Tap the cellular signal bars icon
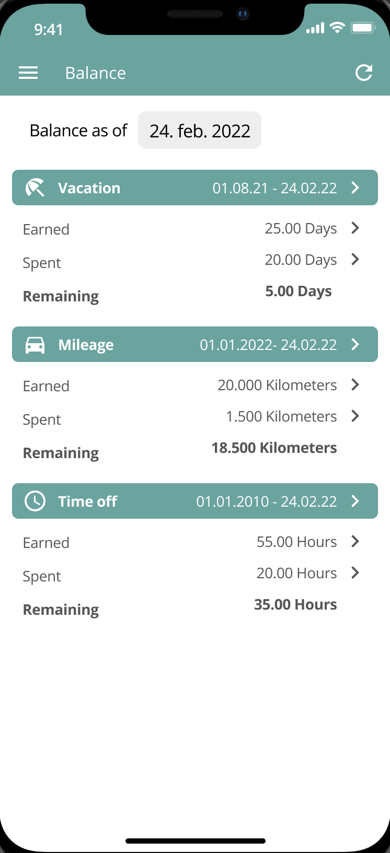 point(315,28)
